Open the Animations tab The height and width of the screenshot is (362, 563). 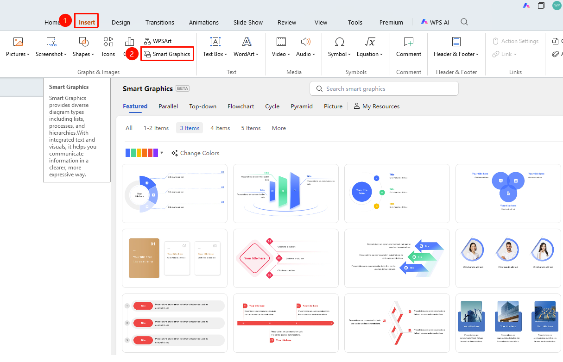204,22
